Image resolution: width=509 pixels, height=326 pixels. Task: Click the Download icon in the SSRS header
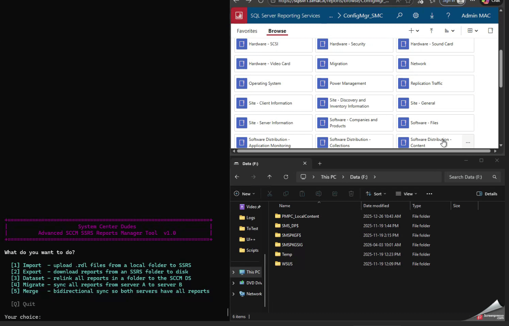pos(431,16)
